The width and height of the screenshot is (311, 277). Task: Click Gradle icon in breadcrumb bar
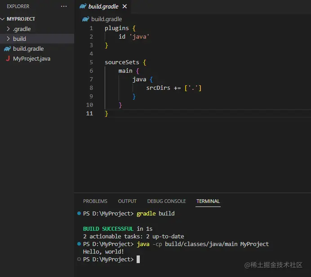coord(86,19)
